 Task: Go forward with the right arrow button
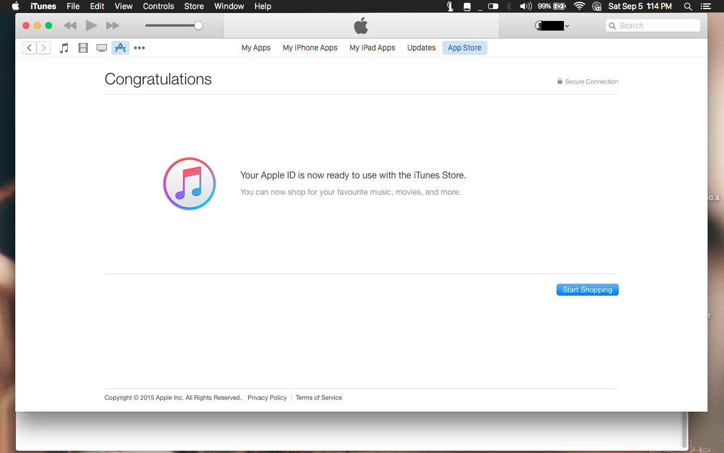[44, 48]
